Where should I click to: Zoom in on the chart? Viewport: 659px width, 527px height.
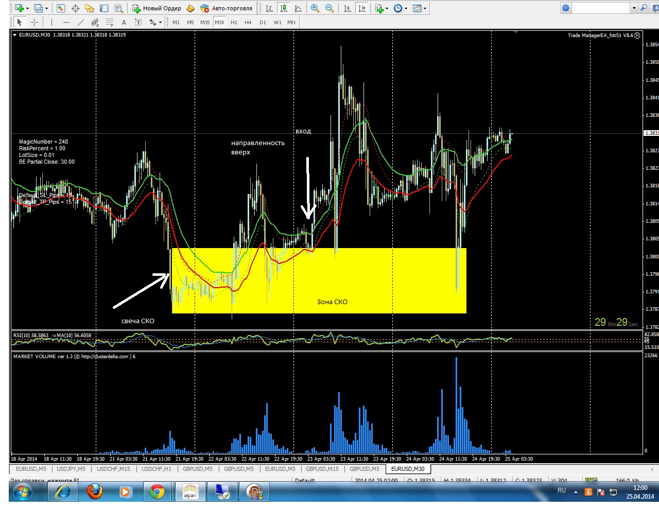tap(315, 8)
